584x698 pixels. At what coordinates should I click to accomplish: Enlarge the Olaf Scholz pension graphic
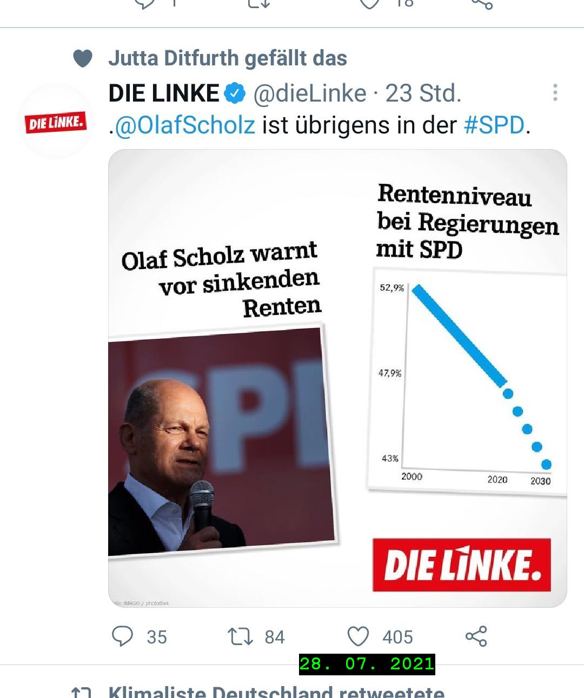pos(337,378)
